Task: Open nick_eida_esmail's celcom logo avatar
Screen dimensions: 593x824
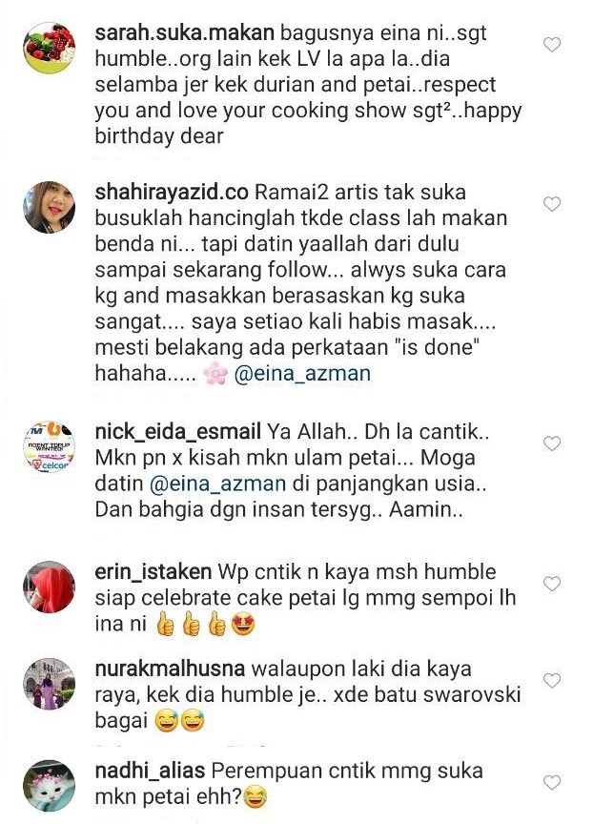Action: click(x=50, y=446)
